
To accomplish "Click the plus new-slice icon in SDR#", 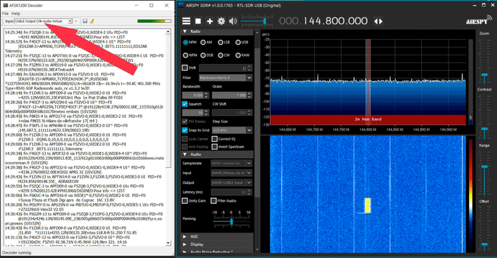I will 209,21.
